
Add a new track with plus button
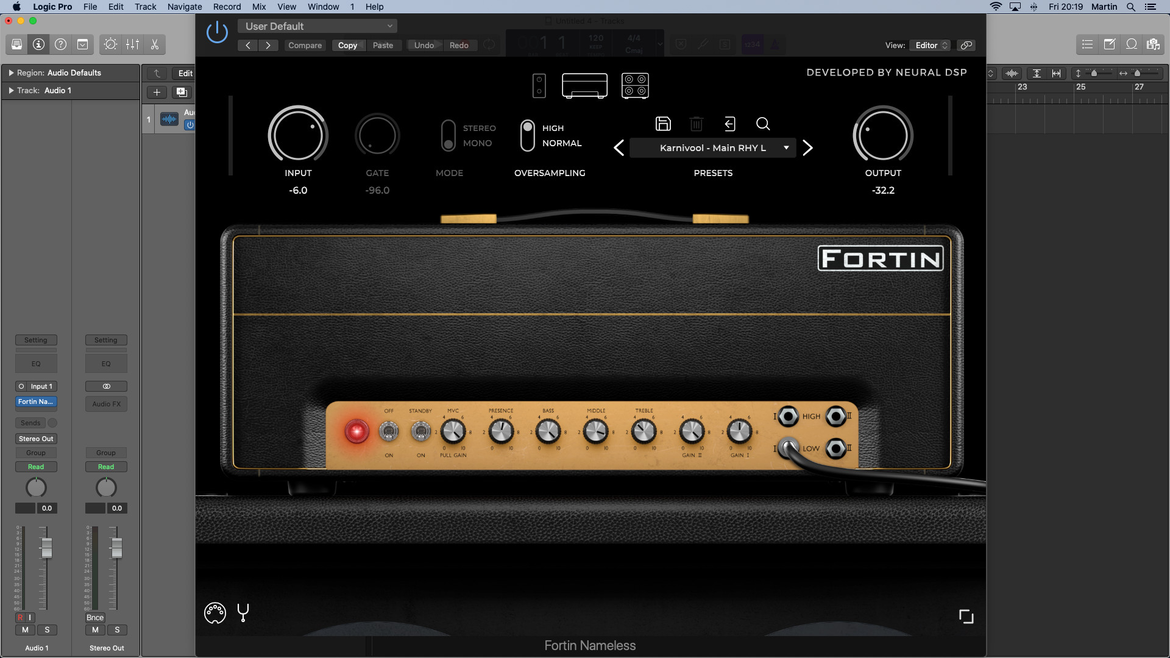(x=157, y=92)
